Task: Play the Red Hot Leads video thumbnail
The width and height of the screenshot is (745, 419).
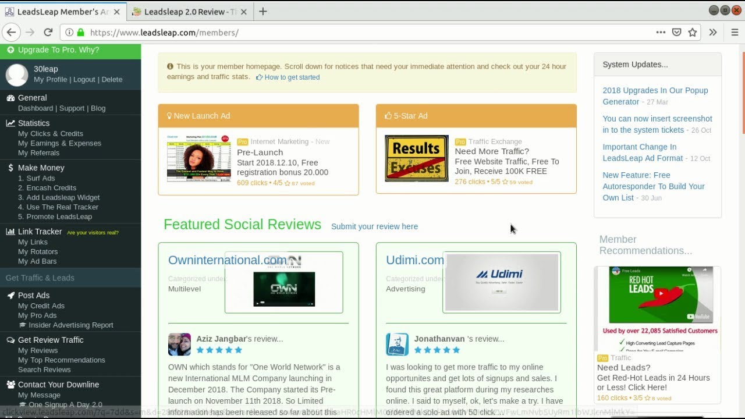Action: coord(661,294)
